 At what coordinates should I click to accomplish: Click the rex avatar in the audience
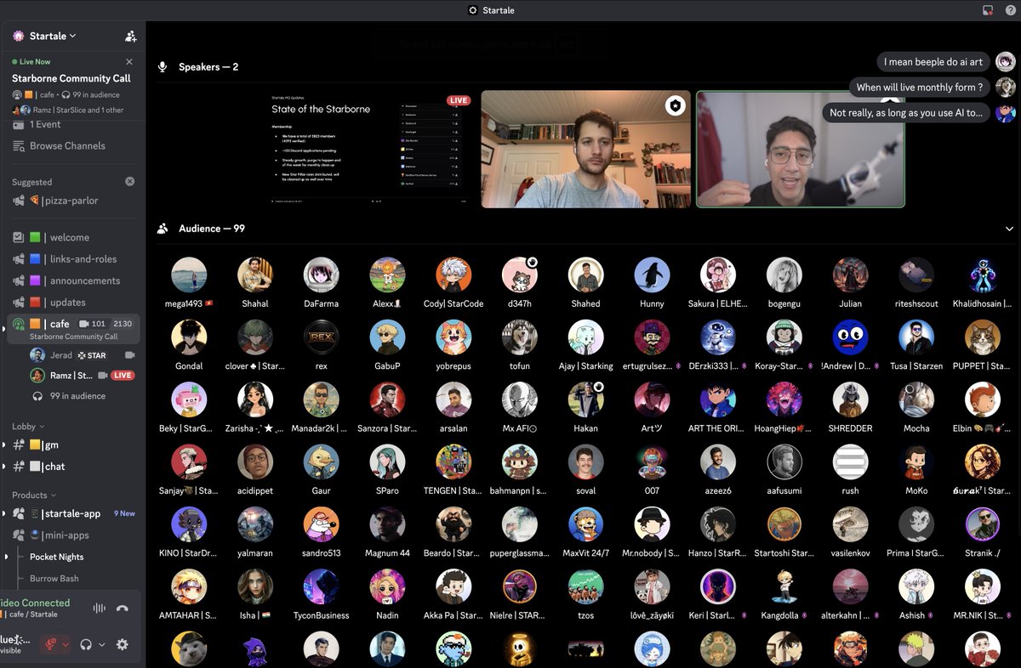322,337
